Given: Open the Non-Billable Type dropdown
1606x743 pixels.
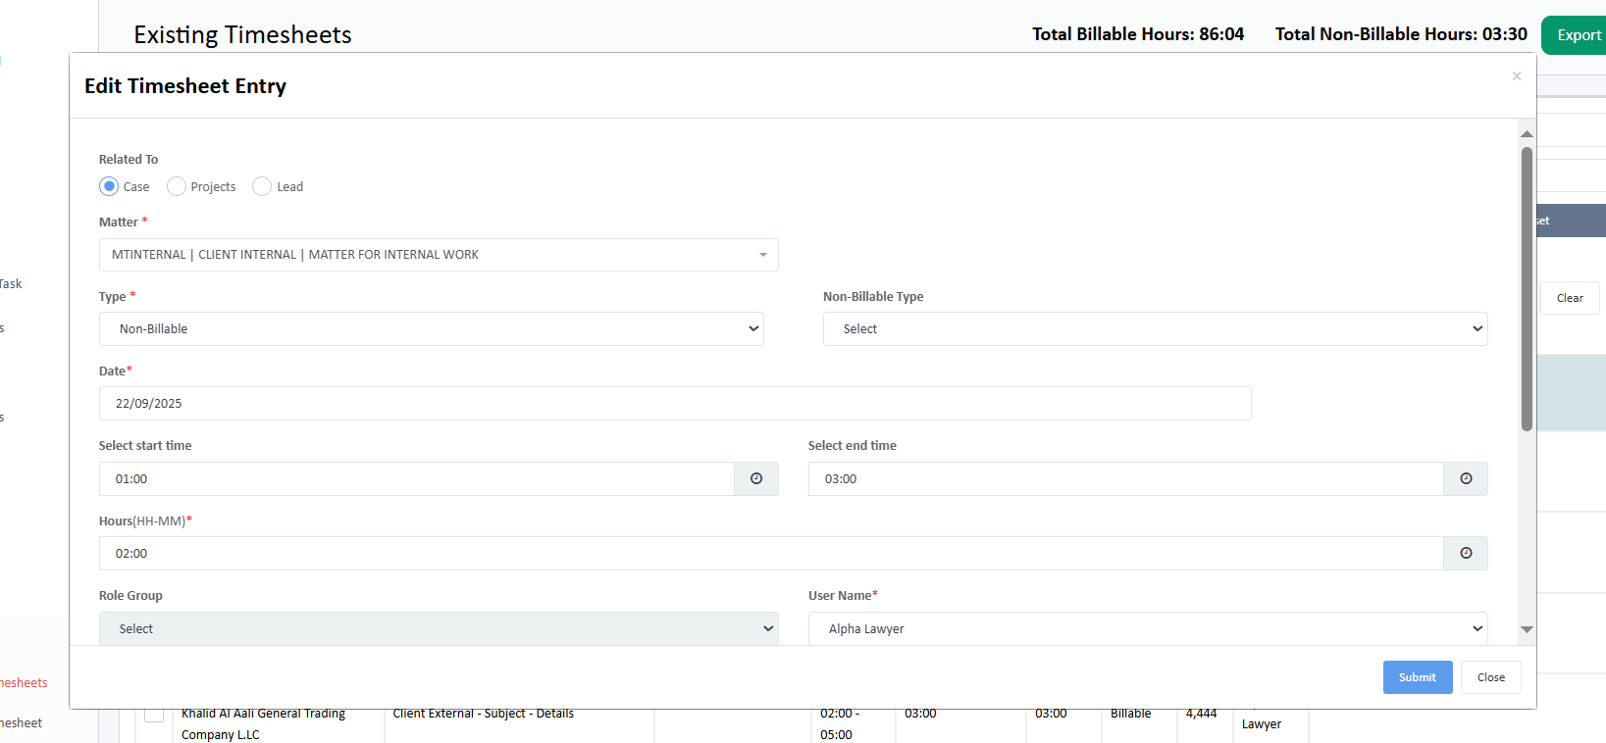Looking at the screenshot, I should point(1155,328).
